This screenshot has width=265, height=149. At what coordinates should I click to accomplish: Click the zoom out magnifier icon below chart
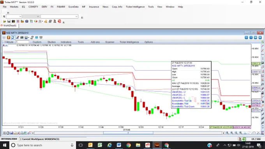pos(236,133)
